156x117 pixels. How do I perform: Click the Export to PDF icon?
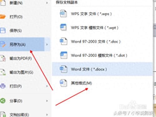(x=3, y=58)
